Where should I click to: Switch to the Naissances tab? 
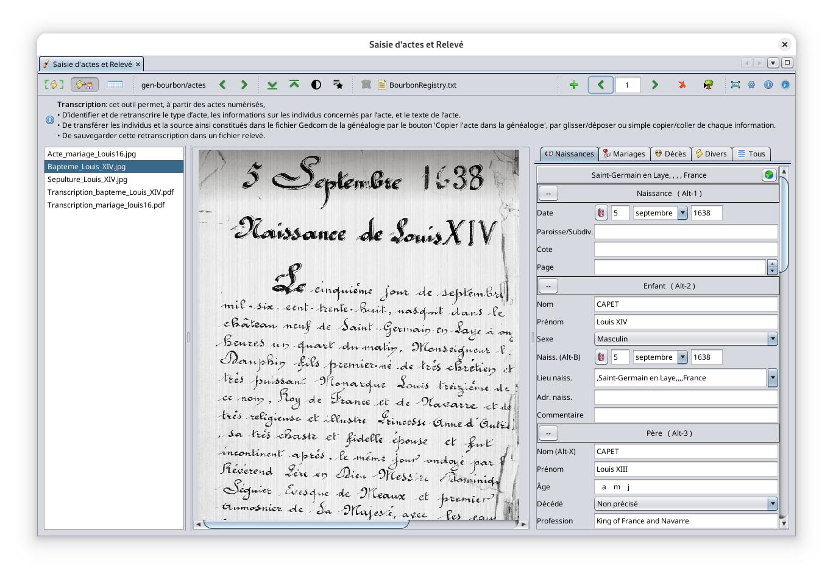[569, 154]
